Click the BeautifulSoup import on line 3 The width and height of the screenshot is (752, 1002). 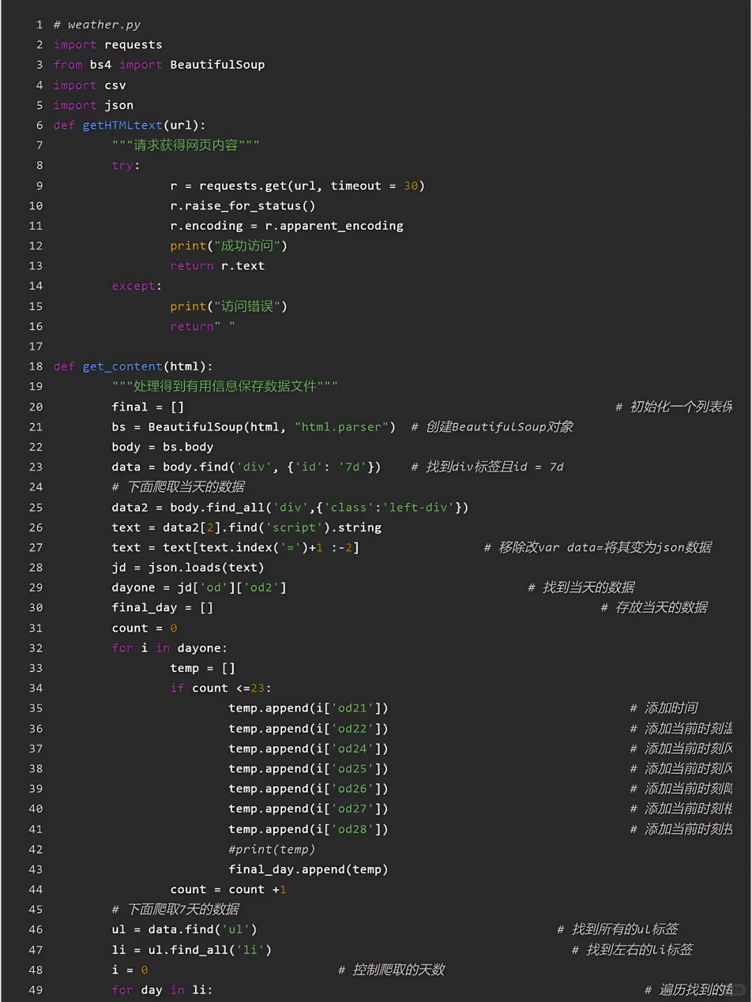[217, 64]
